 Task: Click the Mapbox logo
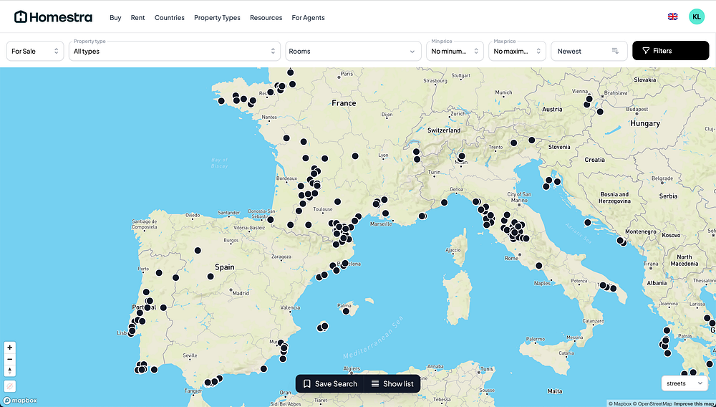point(19,401)
